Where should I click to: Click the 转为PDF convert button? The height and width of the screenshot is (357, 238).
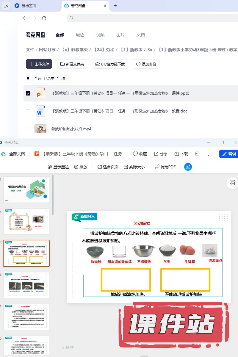pyautogui.click(x=165, y=167)
